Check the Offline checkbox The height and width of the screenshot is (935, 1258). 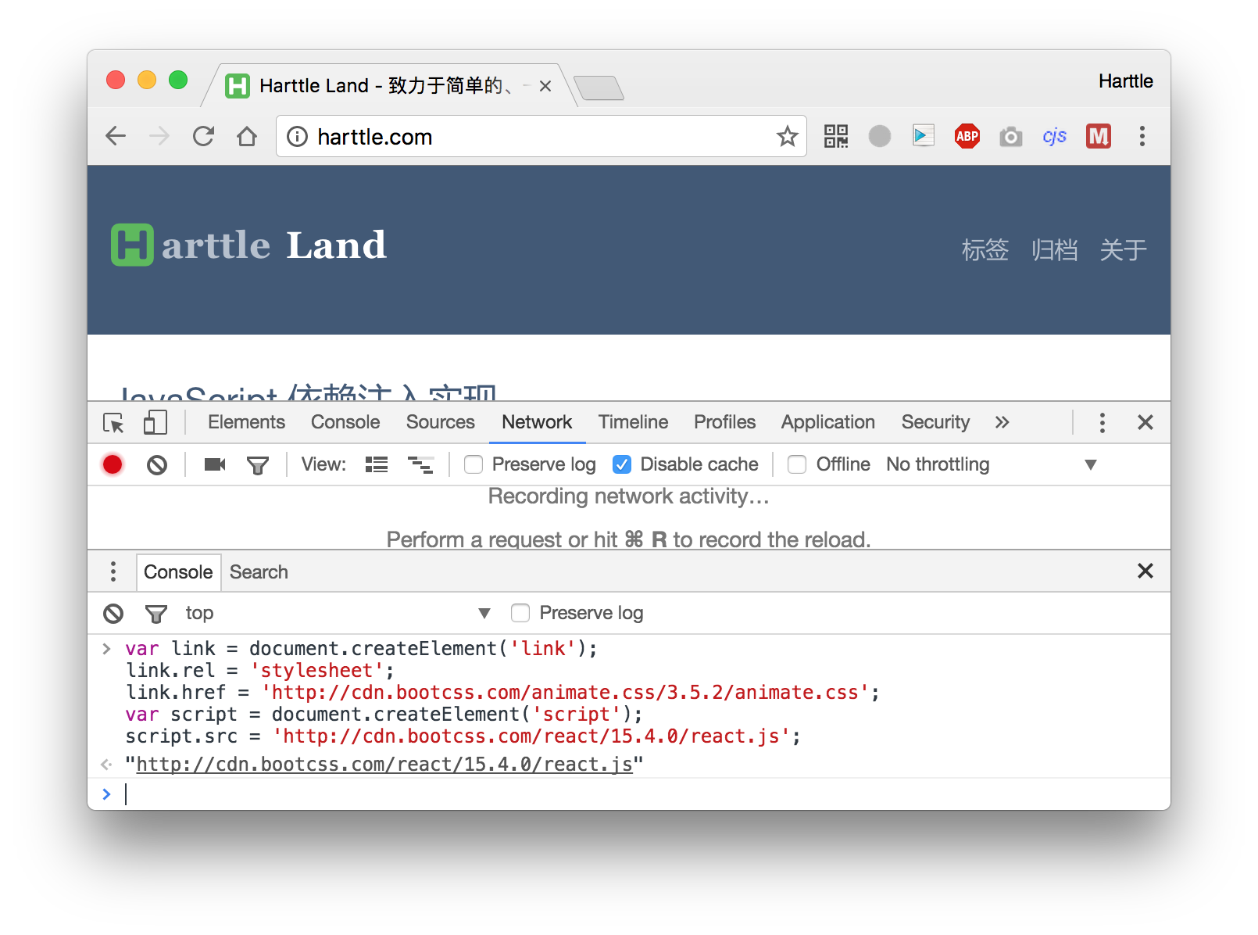pyautogui.click(x=797, y=464)
